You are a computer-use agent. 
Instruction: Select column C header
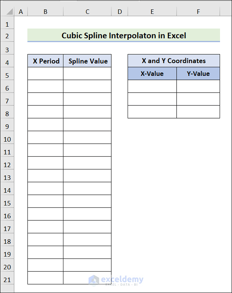coord(87,12)
